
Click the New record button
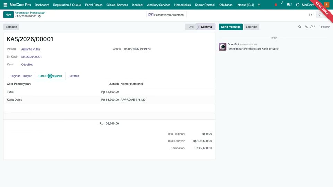[x=8, y=15]
